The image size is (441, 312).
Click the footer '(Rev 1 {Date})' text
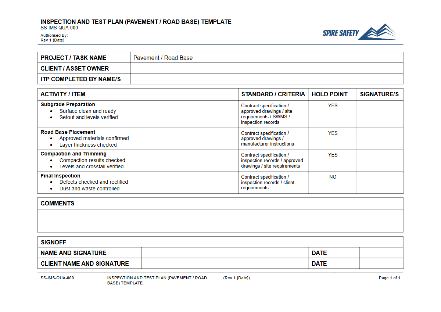click(236, 278)
